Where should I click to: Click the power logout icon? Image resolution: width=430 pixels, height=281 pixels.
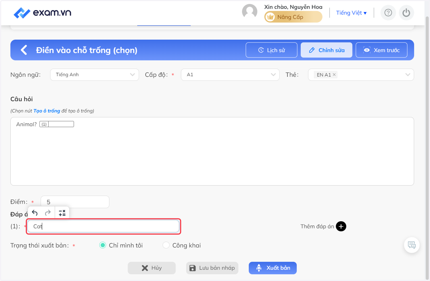point(406,13)
